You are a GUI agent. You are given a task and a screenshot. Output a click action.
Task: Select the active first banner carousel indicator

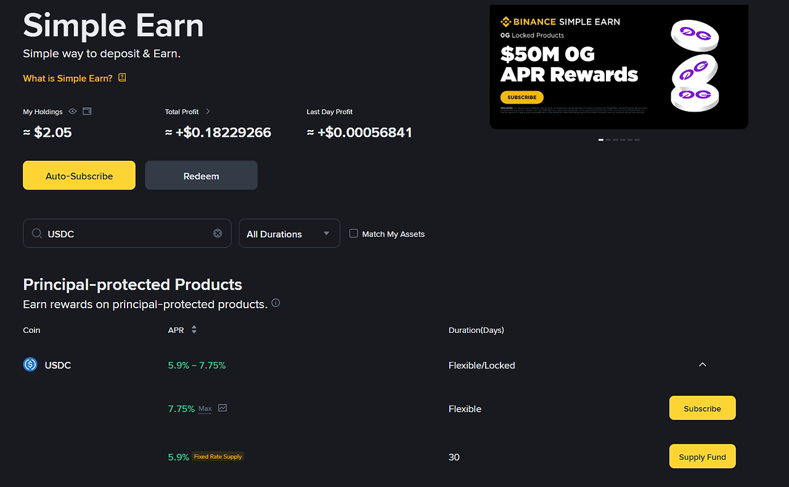pyautogui.click(x=601, y=140)
